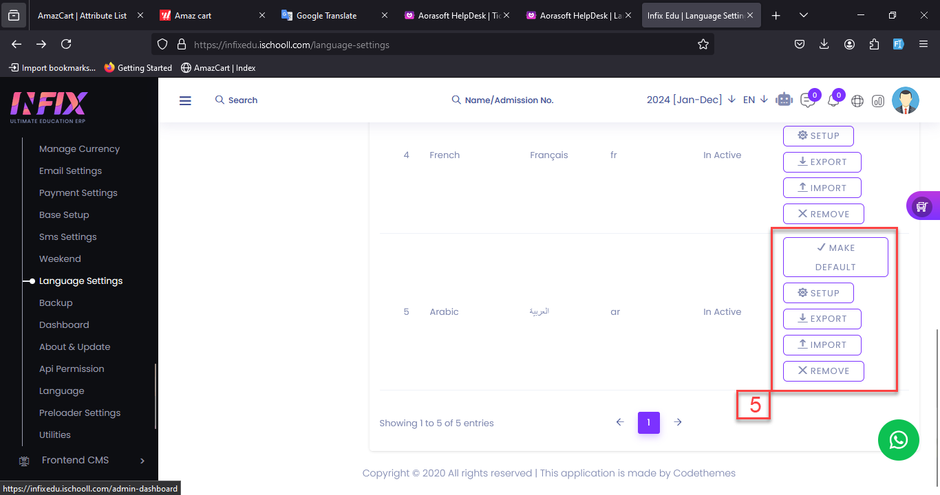Screen dimensions: 940x495
Task: Switch to AmazCart Attribute List tab
Action: pyautogui.click(x=83, y=15)
